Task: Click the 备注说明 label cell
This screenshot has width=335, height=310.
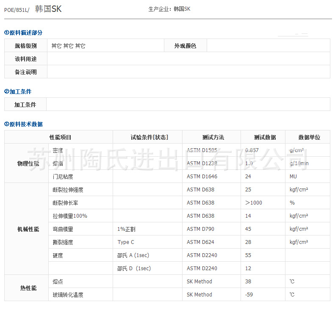Action: coord(26,72)
